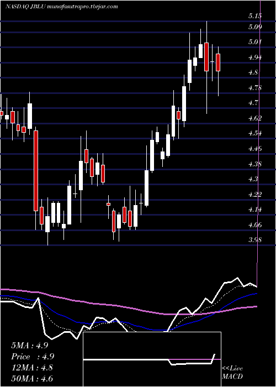Screen dimensions: 276x387
Task: Click the 4.14 price axis label
Action: pos(255,210)
